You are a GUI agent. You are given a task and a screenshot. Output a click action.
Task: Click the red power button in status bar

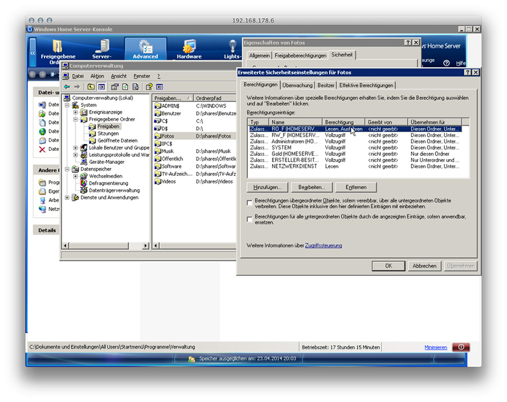461,347
